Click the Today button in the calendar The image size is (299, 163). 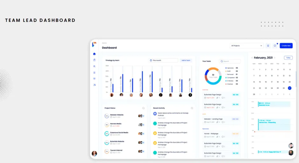click(x=288, y=58)
